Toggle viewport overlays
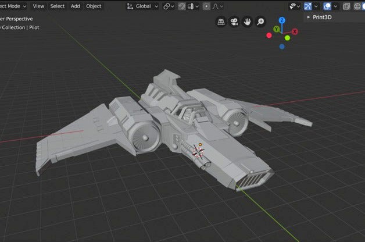365x242 pixels. (x=327, y=6)
